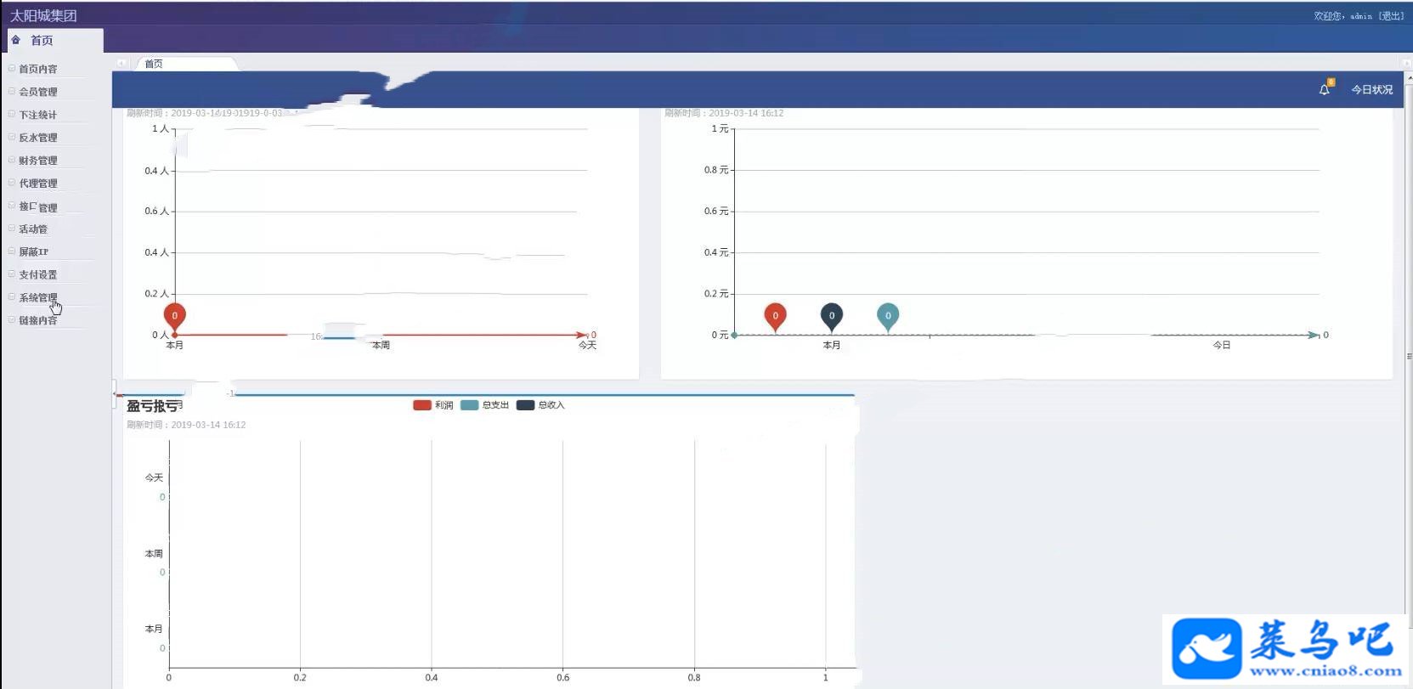Open the 支付设置 sidebar item

pyautogui.click(x=38, y=274)
